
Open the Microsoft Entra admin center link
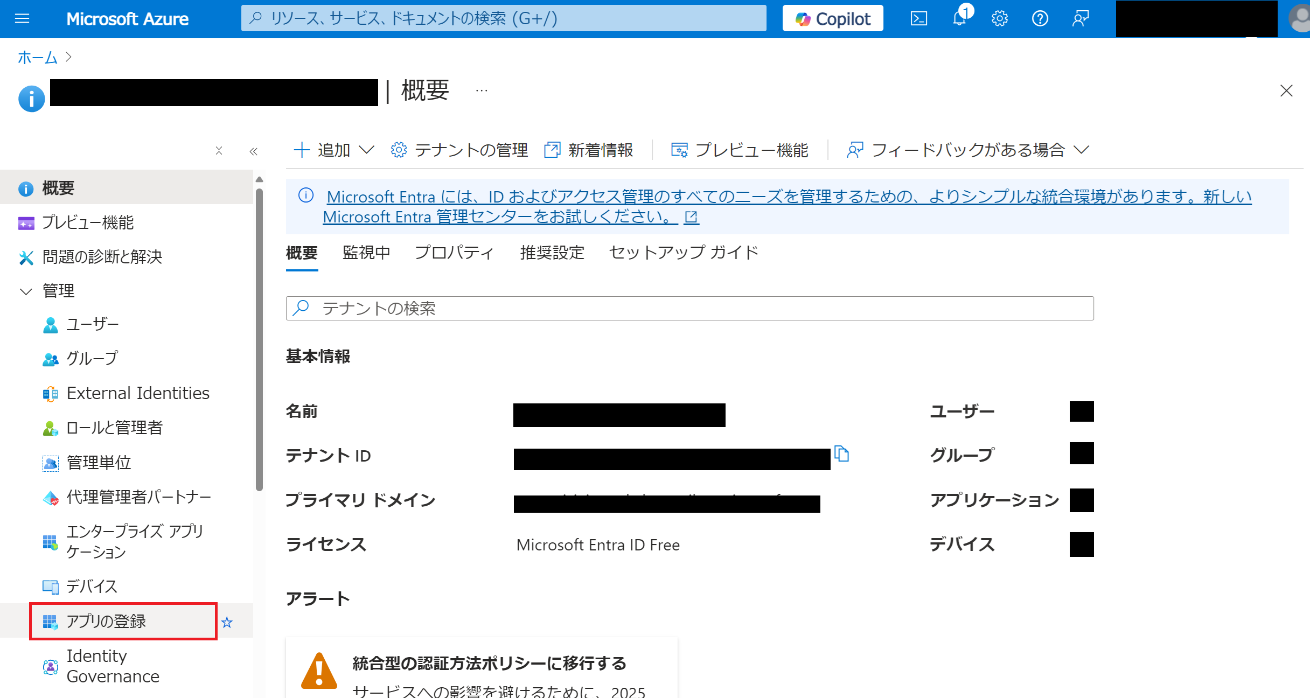(x=500, y=217)
